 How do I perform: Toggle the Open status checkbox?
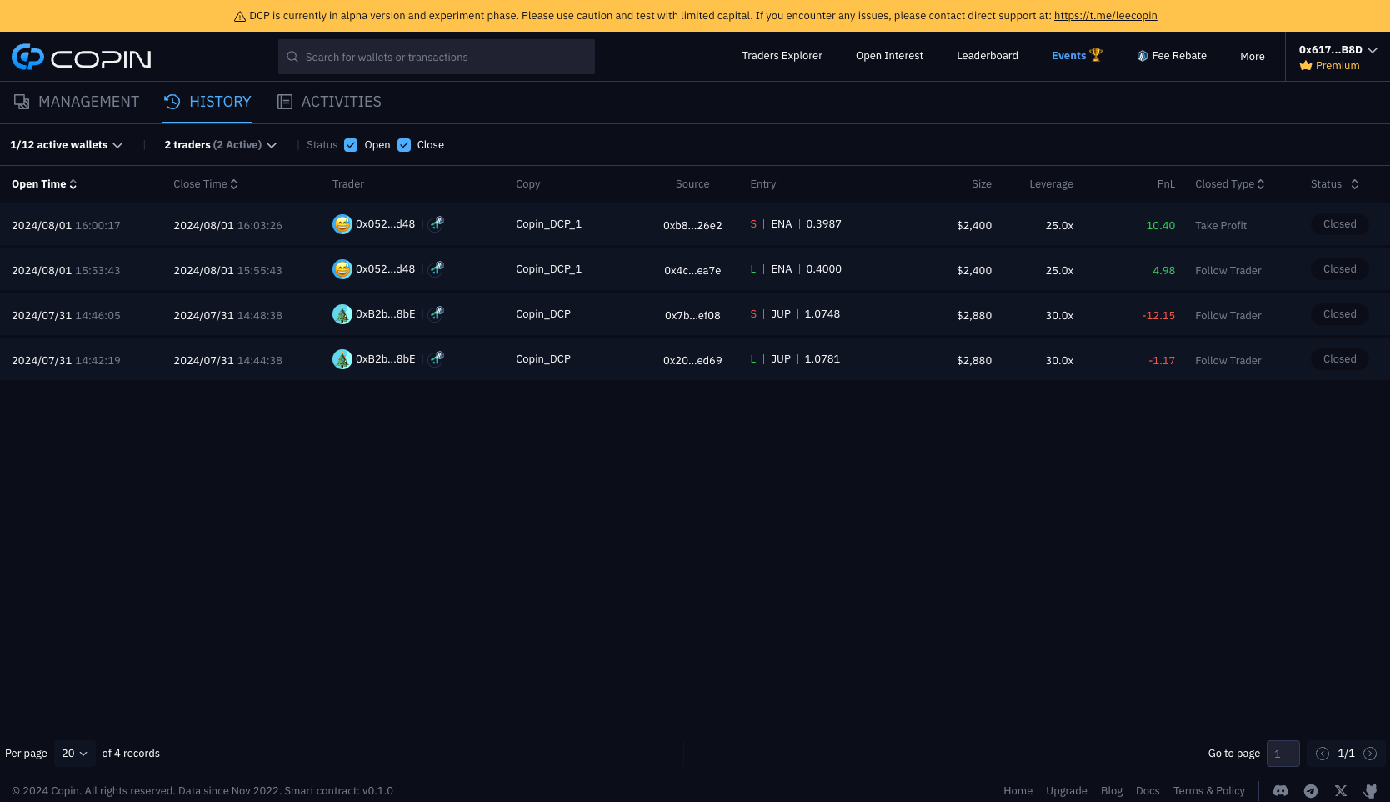click(x=351, y=145)
